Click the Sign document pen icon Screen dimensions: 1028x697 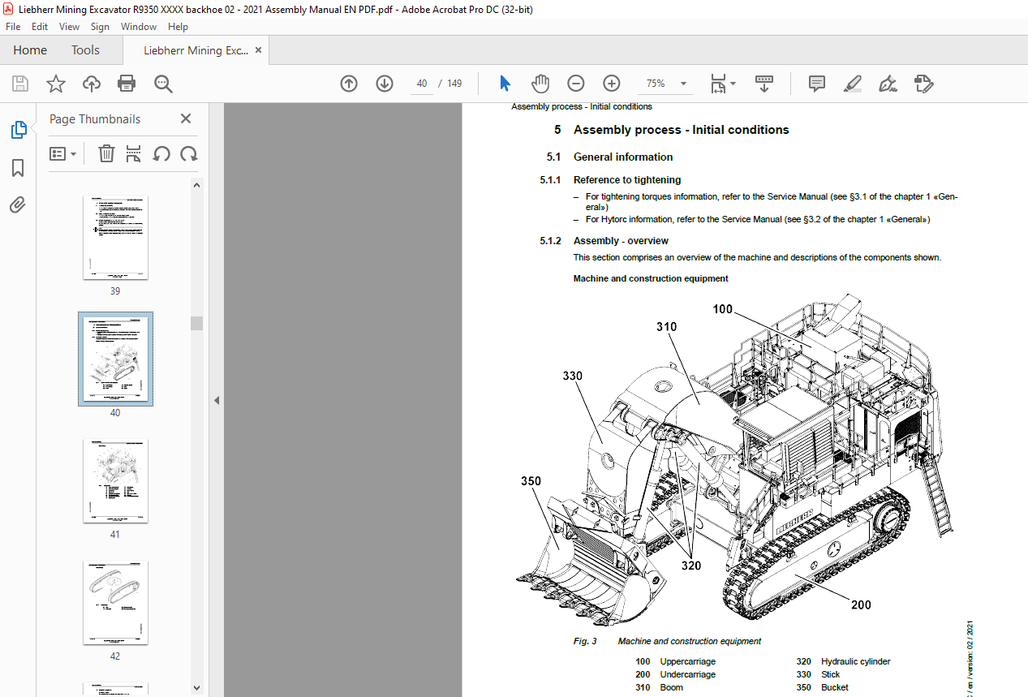click(x=888, y=84)
